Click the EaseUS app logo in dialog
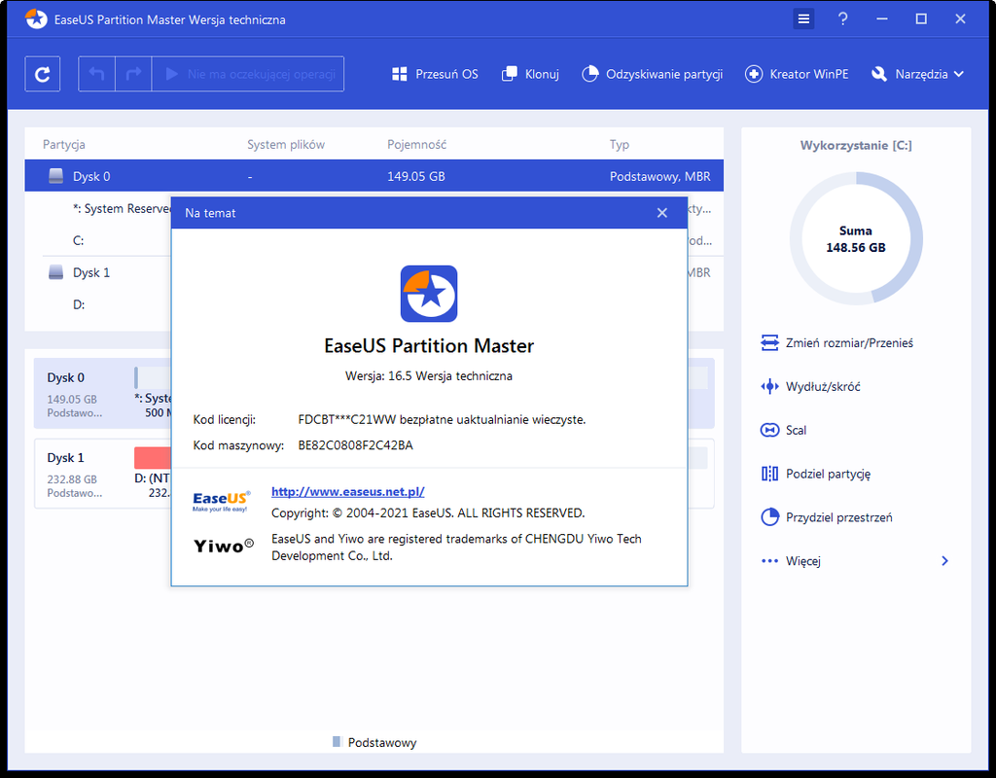Screen dimensions: 996x778 (429, 294)
